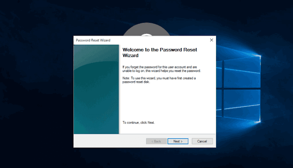
Task: Cancel the Password Reset Wizard
Action: pos(202,141)
